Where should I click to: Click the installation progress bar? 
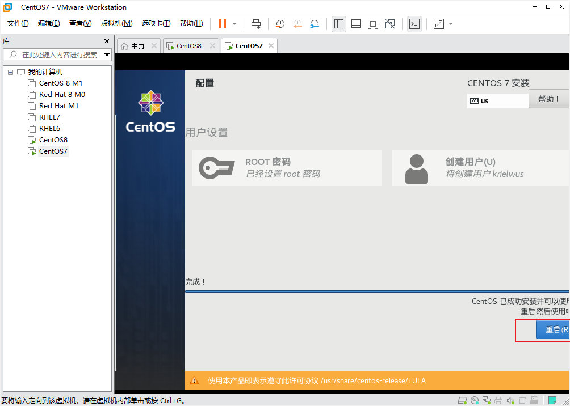coord(377,291)
